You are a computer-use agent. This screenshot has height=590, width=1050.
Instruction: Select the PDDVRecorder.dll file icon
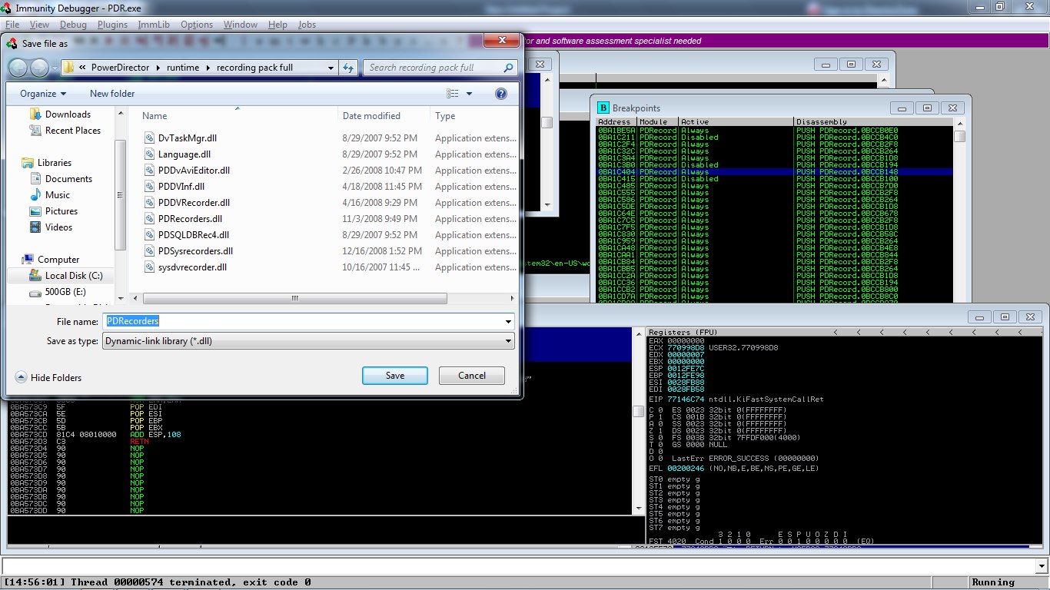pos(150,203)
